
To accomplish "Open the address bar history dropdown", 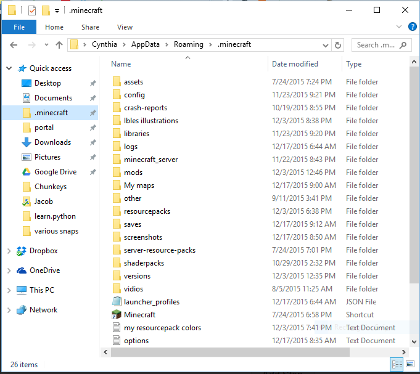I will click(x=326, y=45).
